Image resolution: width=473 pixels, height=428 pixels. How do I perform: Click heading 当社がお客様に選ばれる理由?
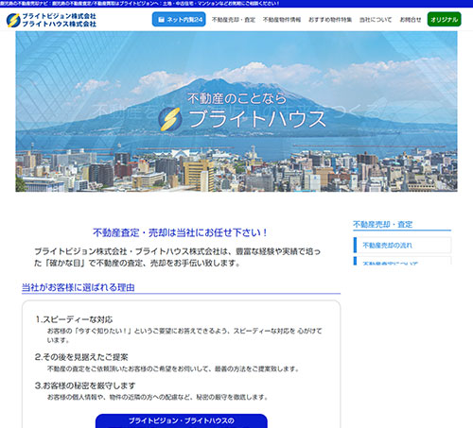click(x=79, y=287)
